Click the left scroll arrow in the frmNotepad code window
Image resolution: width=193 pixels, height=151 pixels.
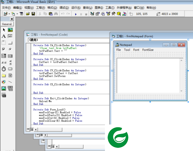pos(36,130)
